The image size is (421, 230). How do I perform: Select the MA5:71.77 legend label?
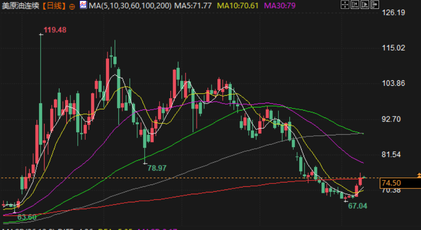(x=193, y=5)
